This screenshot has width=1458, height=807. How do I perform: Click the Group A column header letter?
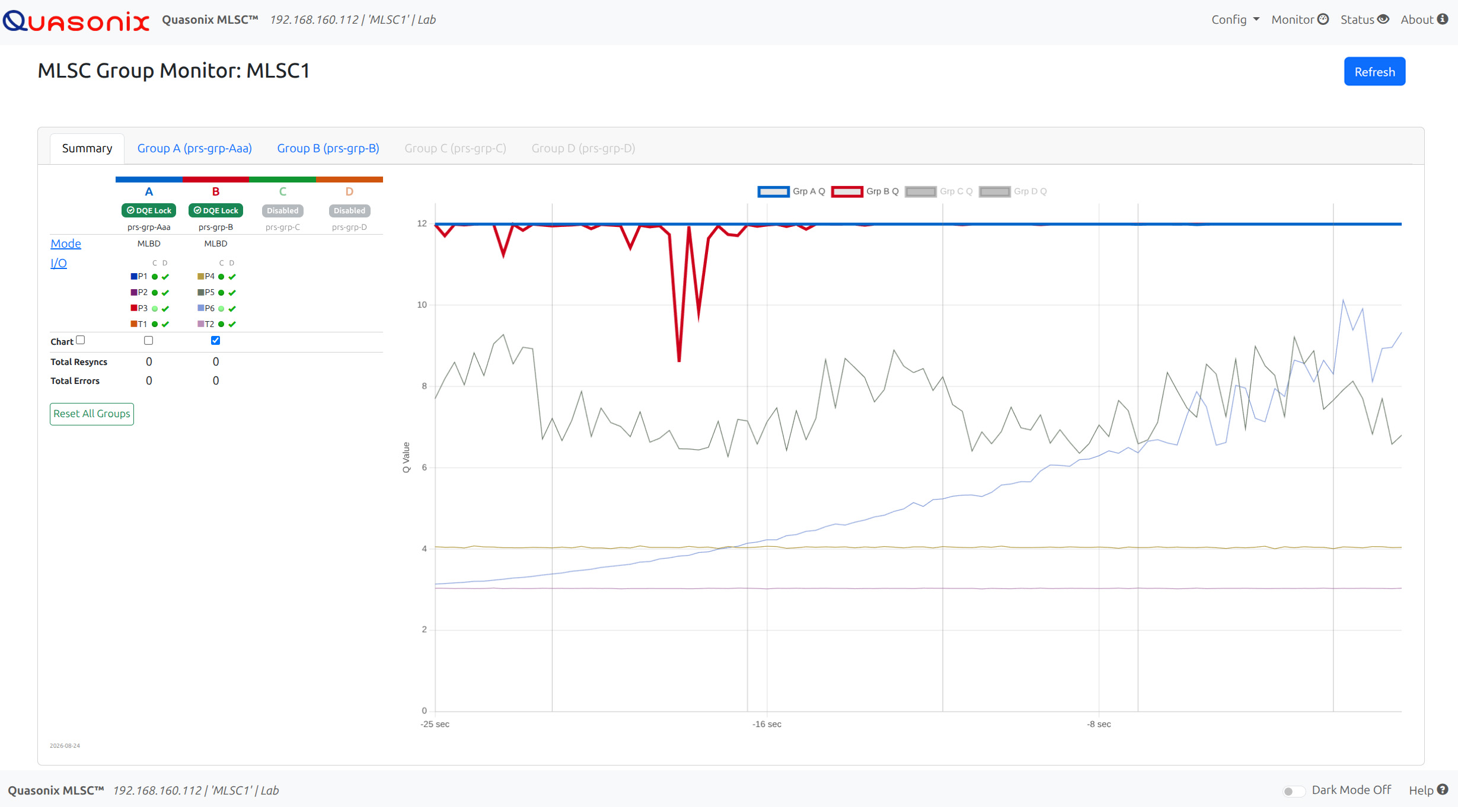point(149,191)
